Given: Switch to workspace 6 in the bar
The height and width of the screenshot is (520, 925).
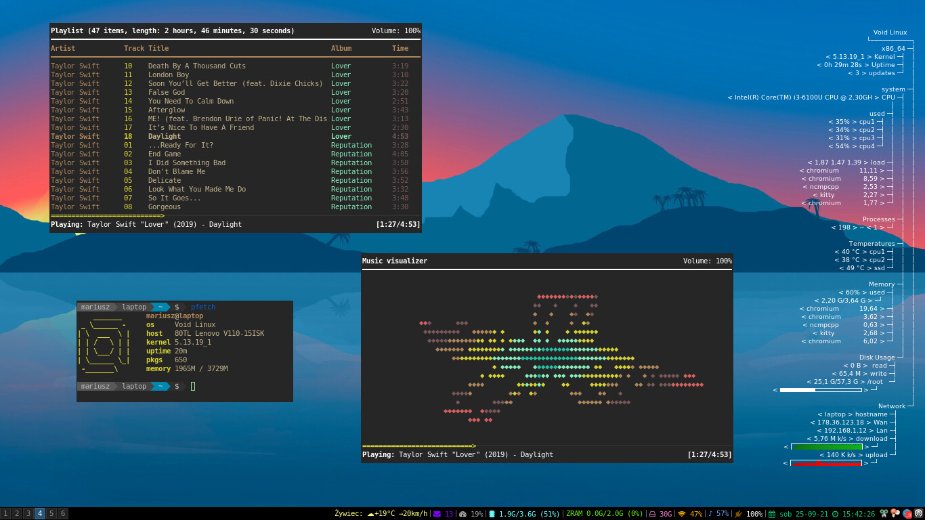Looking at the screenshot, I should (x=63, y=513).
